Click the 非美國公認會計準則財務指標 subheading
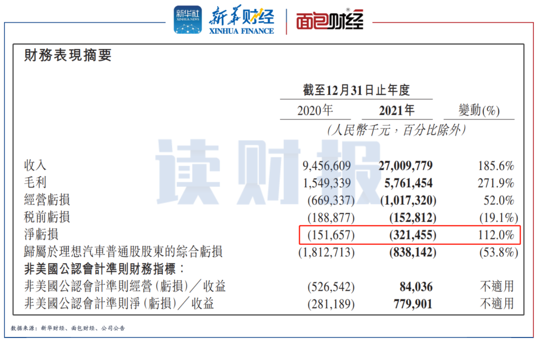 tap(105, 269)
